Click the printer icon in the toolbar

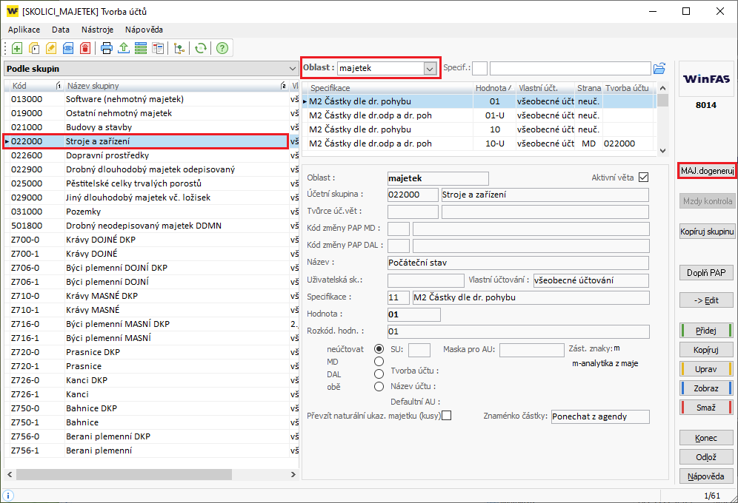107,48
